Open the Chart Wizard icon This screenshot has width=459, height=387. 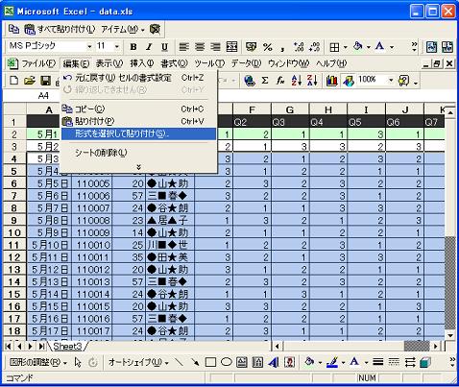[331, 81]
